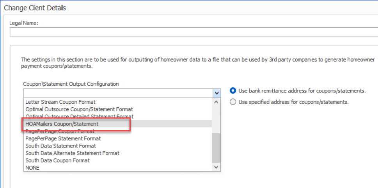Select South Data Alternate Statement Format
378x188 pixels.
[73, 153]
